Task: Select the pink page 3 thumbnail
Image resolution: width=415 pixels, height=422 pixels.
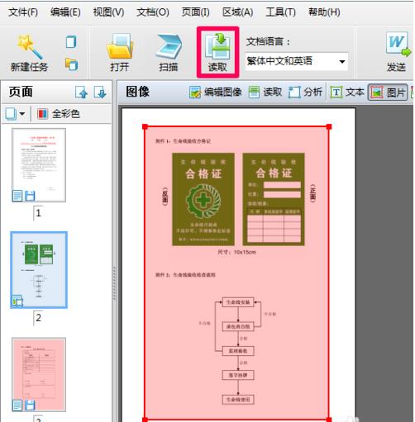Action: coord(39,374)
